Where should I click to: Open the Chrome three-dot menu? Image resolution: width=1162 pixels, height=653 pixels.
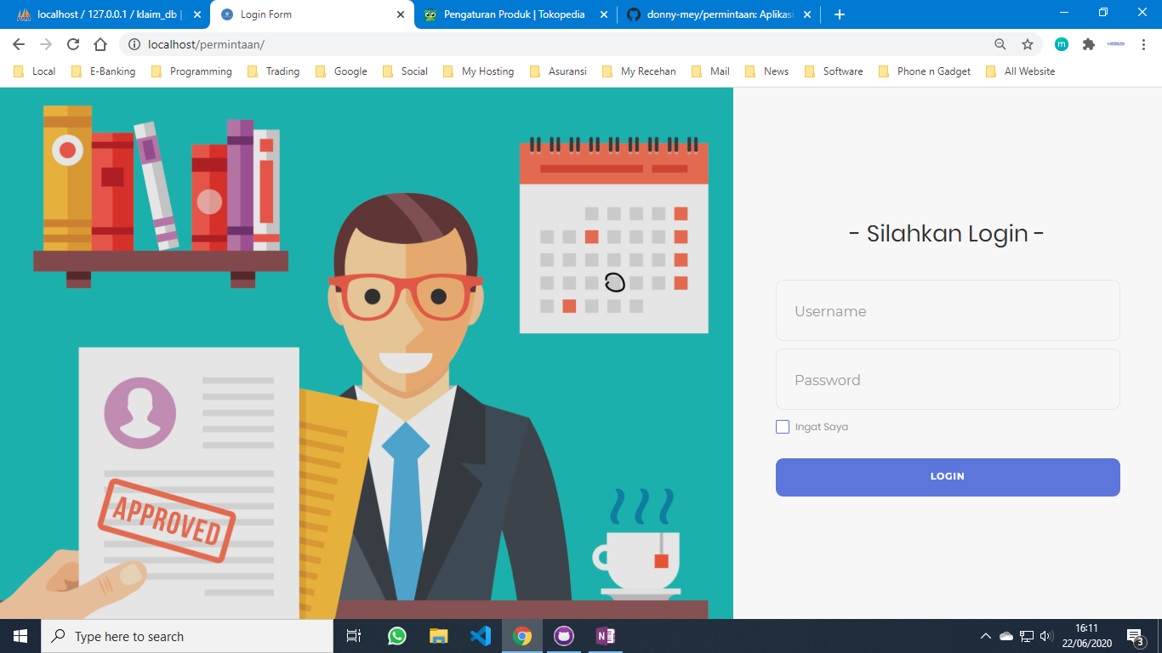click(1143, 44)
